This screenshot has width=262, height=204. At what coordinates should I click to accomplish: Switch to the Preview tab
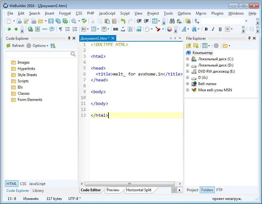(x=113, y=190)
